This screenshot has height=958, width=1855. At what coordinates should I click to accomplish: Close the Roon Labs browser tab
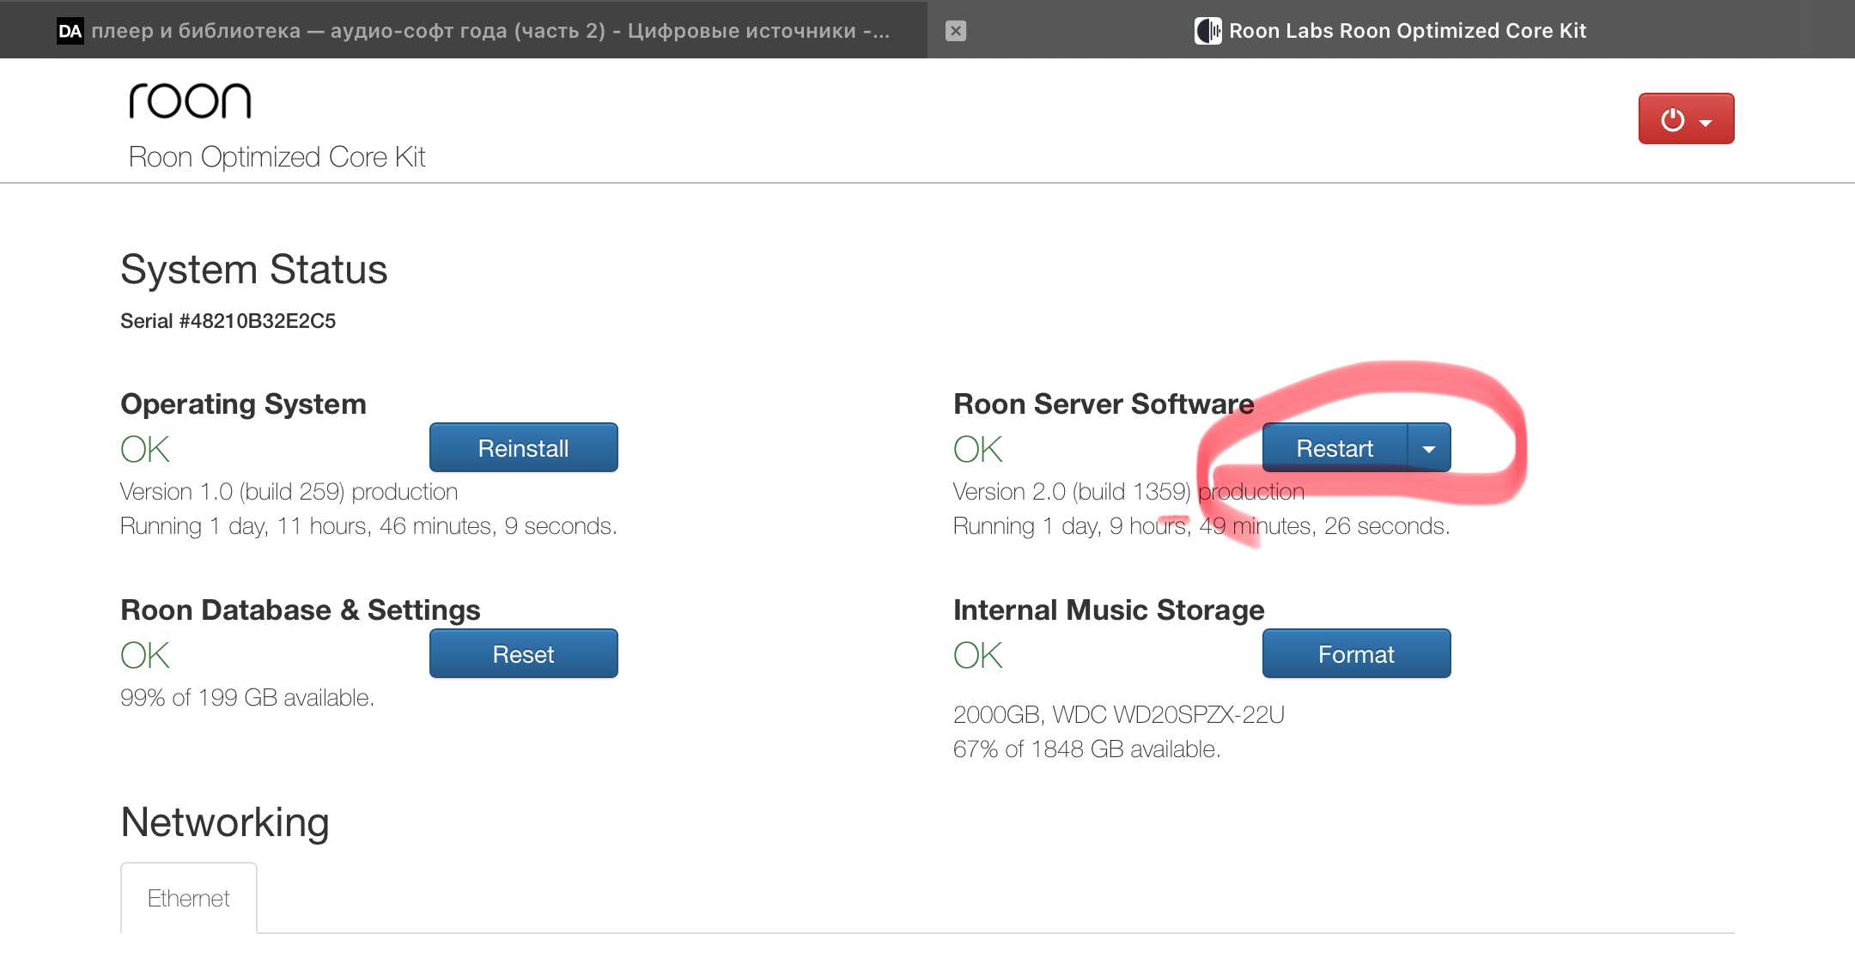coord(956,31)
